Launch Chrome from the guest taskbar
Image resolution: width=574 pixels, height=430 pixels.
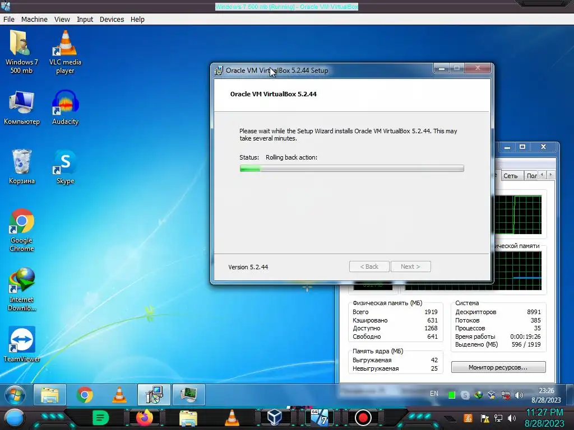point(85,395)
